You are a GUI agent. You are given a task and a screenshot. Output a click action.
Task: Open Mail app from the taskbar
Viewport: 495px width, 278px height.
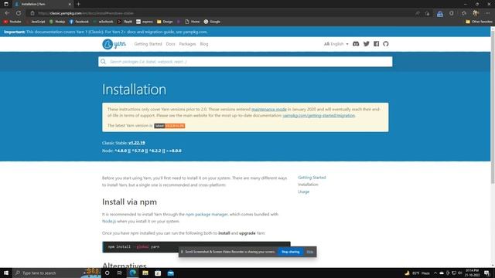pyautogui.click(x=171, y=273)
